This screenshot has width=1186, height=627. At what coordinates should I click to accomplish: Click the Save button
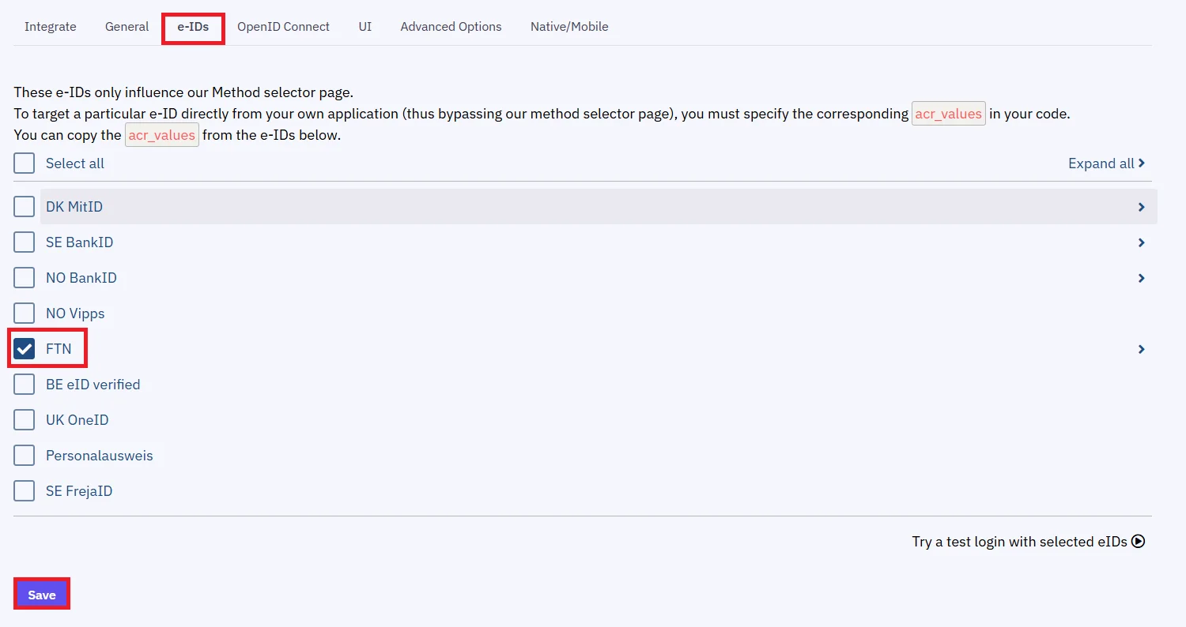click(x=41, y=593)
